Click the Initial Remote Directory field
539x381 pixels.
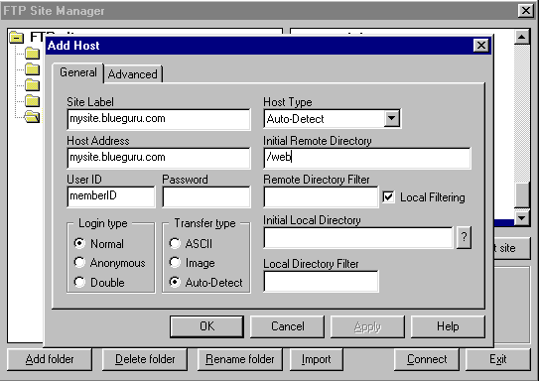coord(367,158)
